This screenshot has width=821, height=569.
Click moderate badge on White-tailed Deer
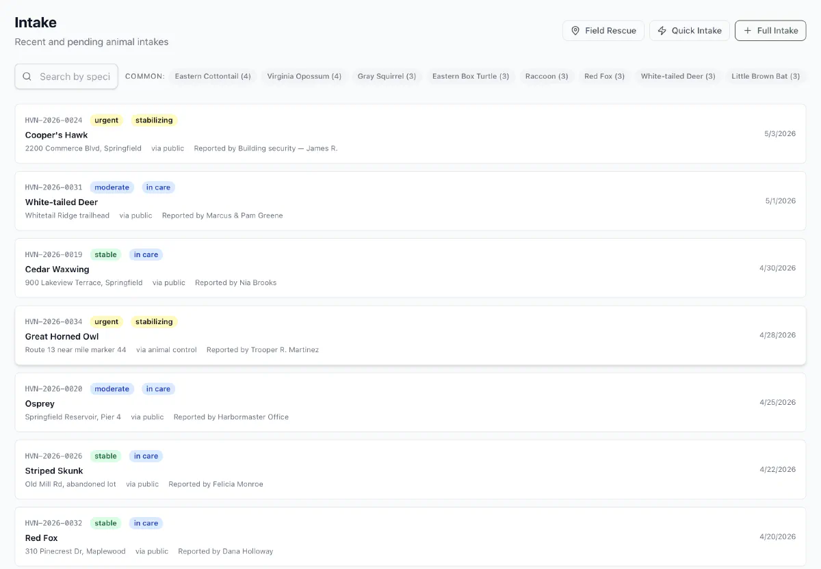(x=112, y=187)
